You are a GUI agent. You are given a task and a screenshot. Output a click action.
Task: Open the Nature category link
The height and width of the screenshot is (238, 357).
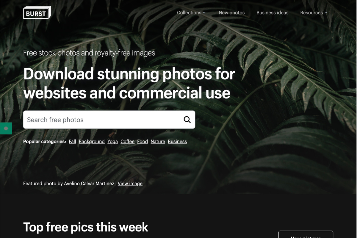[158, 141]
